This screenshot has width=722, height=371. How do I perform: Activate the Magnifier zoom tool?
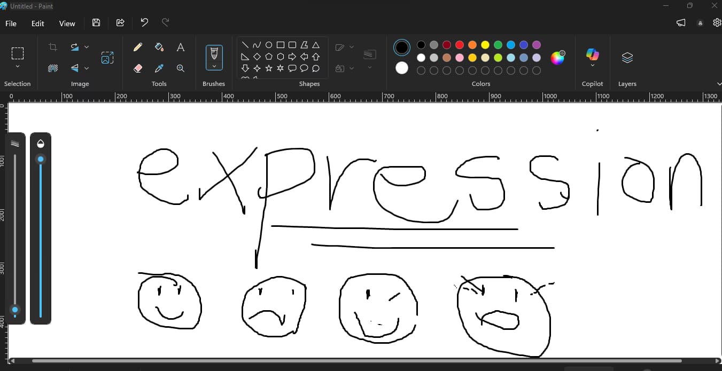point(181,68)
